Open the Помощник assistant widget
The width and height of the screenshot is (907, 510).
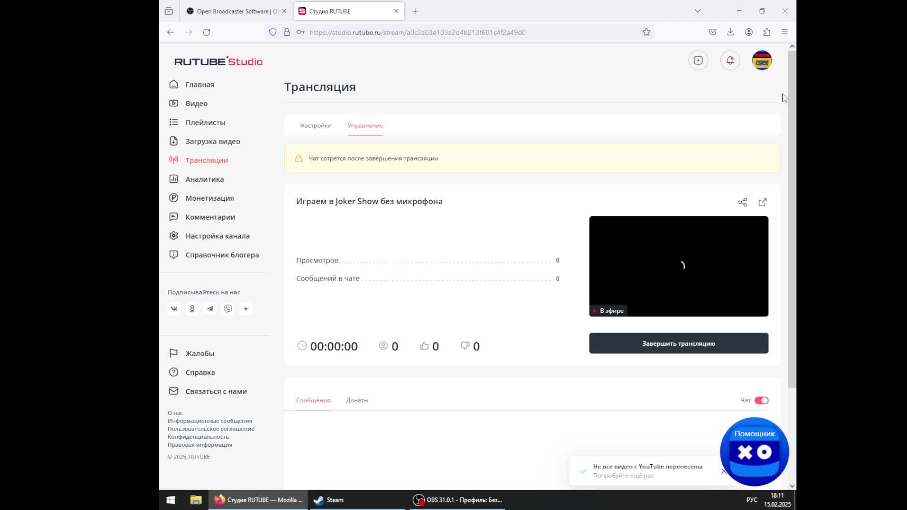(754, 451)
